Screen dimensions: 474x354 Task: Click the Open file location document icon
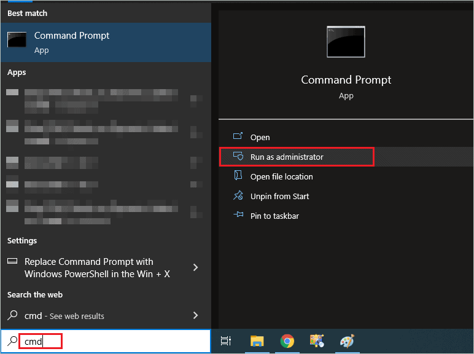(x=238, y=176)
